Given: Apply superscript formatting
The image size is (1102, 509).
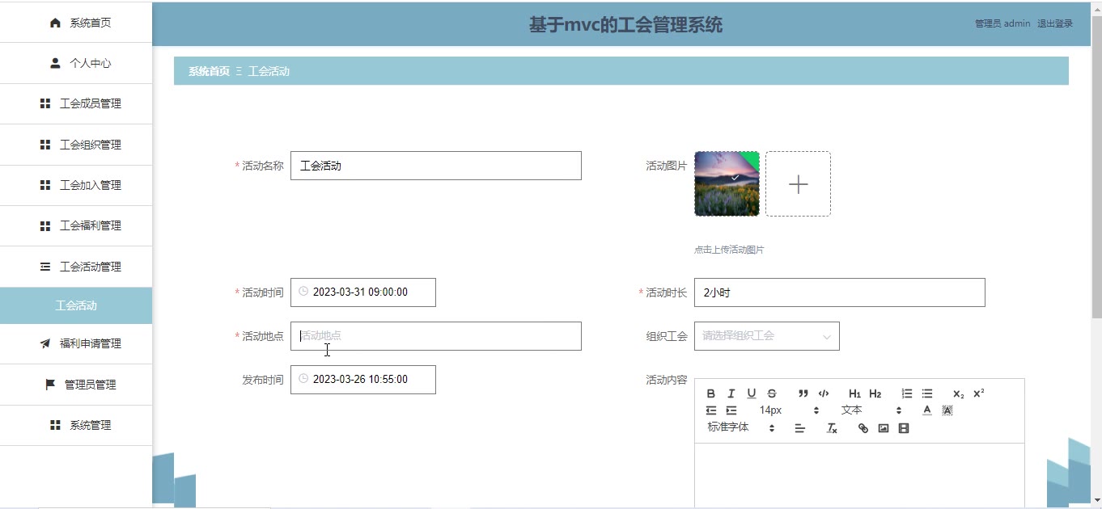Looking at the screenshot, I should pos(978,393).
